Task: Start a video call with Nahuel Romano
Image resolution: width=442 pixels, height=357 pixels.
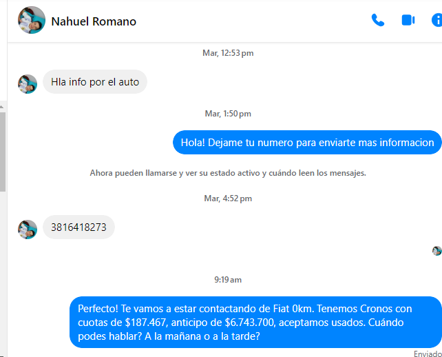Action: [408, 20]
